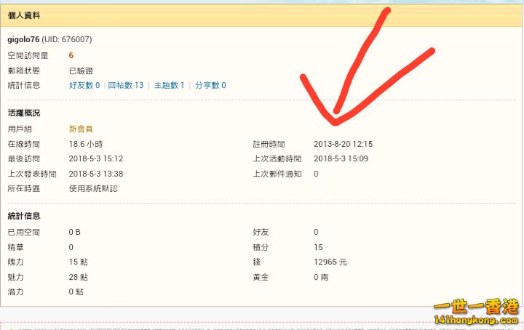Open the 回帖數 13 link
Screen dimensions: 524x330
pyautogui.click(x=125, y=85)
